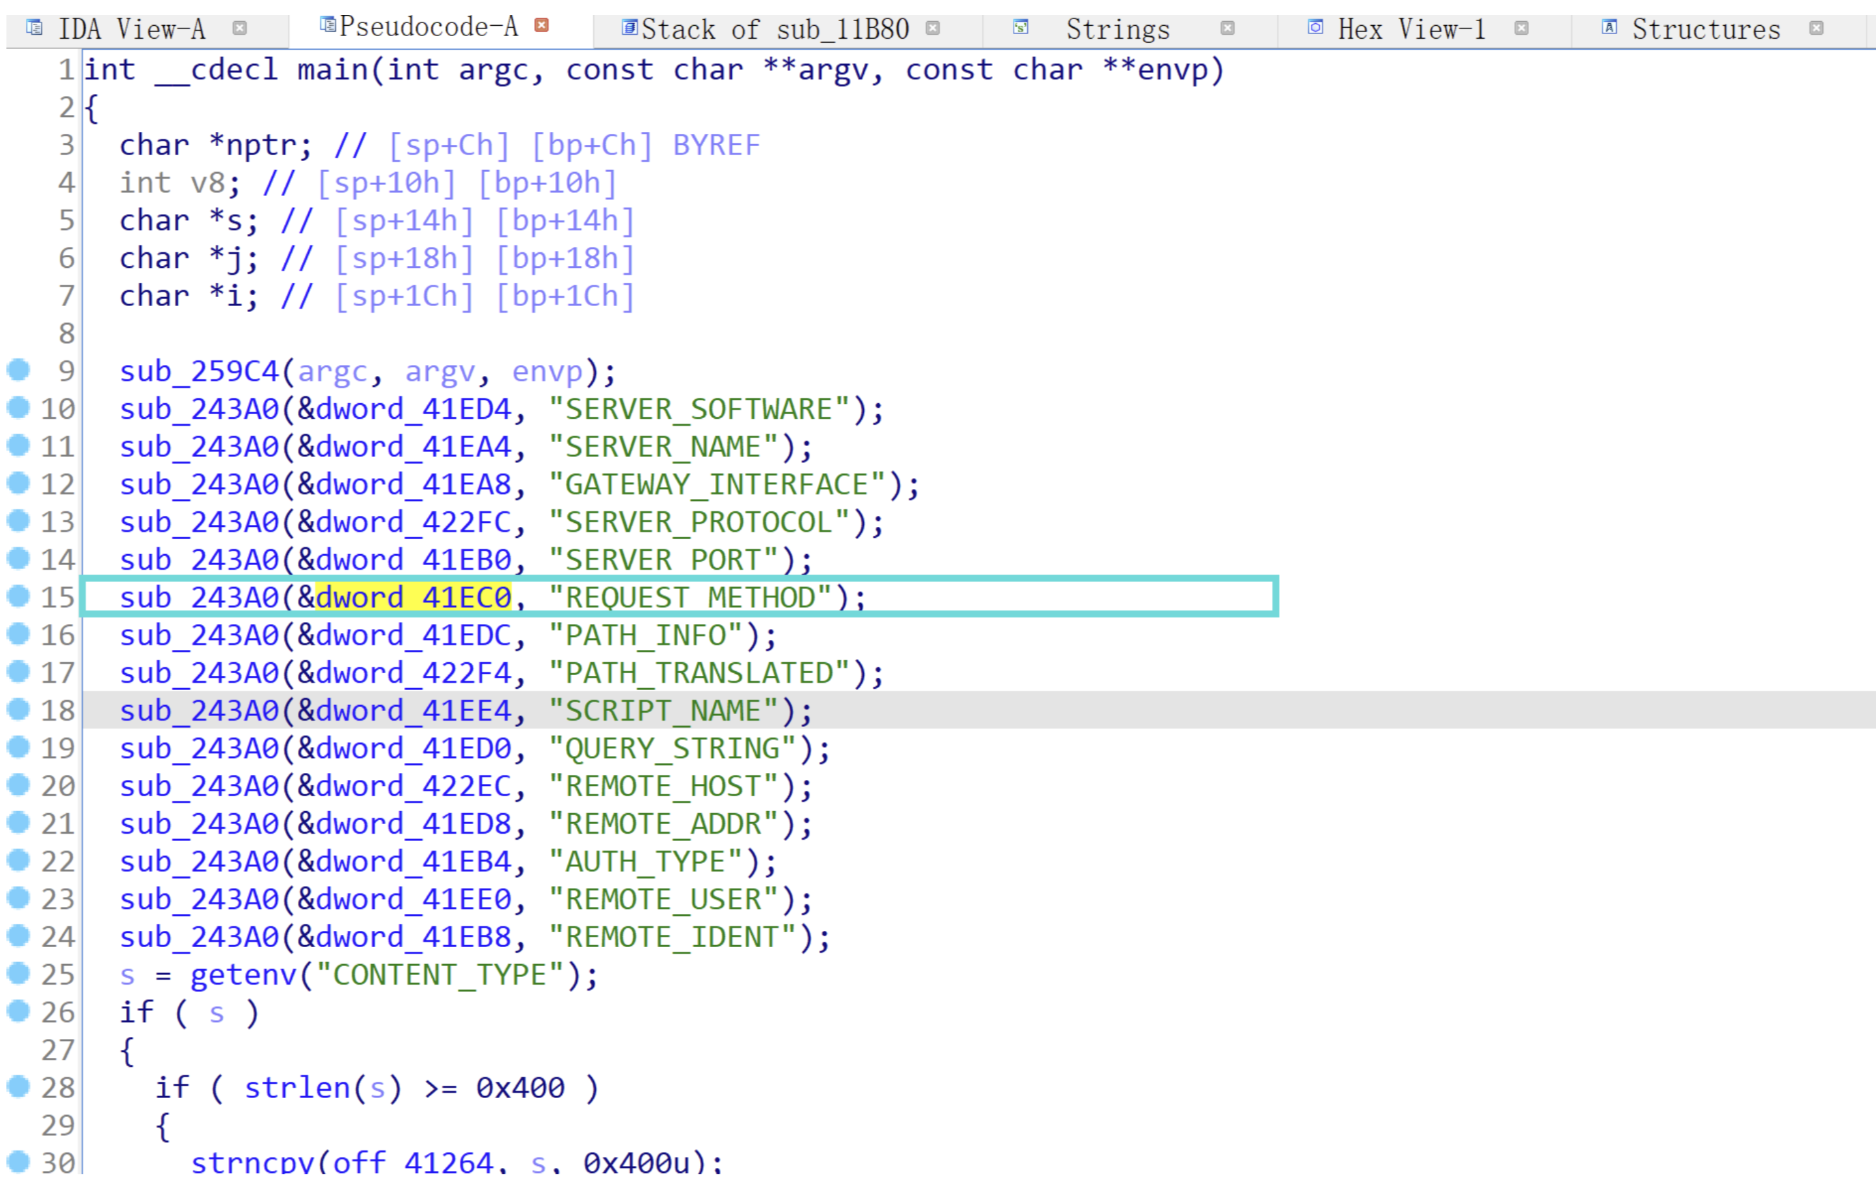This screenshot has width=1876, height=1179.
Task: Click the Stack view tab icon
Action: click(x=629, y=27)
